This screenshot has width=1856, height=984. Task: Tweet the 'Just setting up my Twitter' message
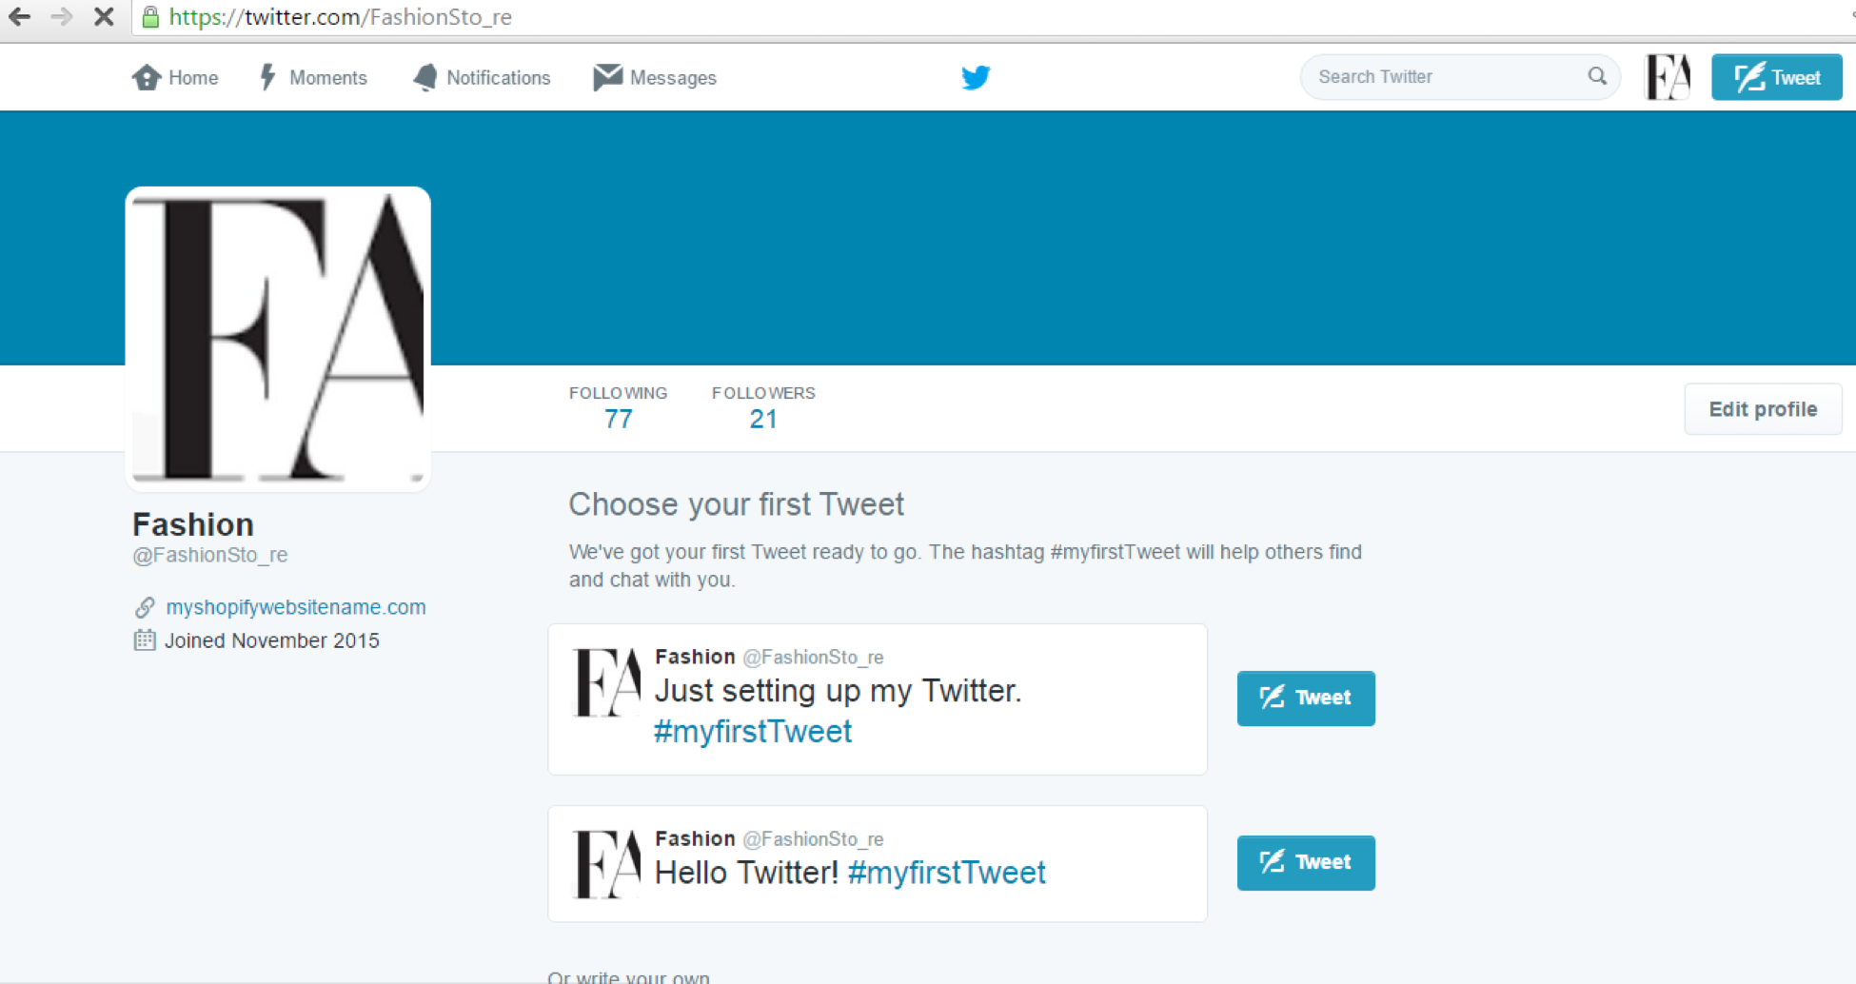click(x=1306, y=698)
